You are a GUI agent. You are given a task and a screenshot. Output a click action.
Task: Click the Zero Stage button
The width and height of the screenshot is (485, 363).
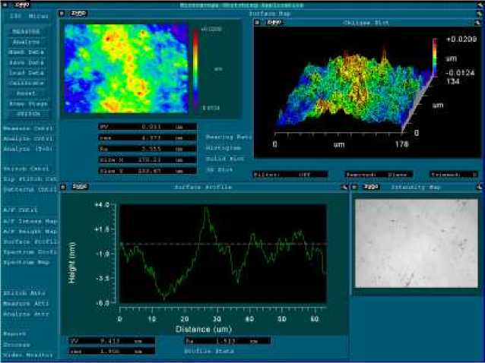click(x=28, y=104)
